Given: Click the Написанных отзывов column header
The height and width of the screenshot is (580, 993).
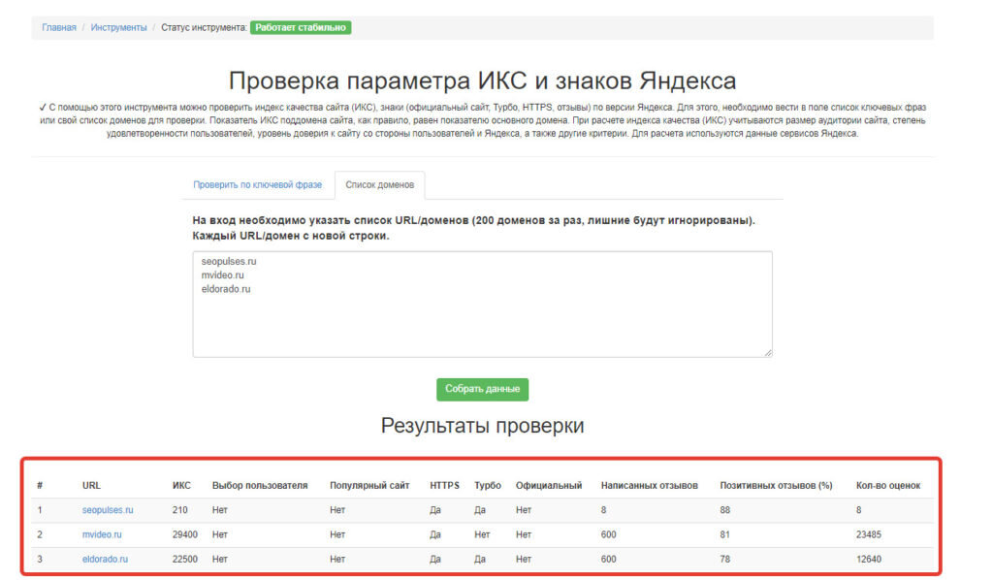Looking at the screenshot, I should coord(649,486).
